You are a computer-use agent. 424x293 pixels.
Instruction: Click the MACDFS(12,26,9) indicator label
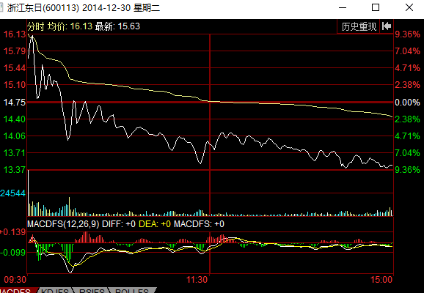click(63, 224)
